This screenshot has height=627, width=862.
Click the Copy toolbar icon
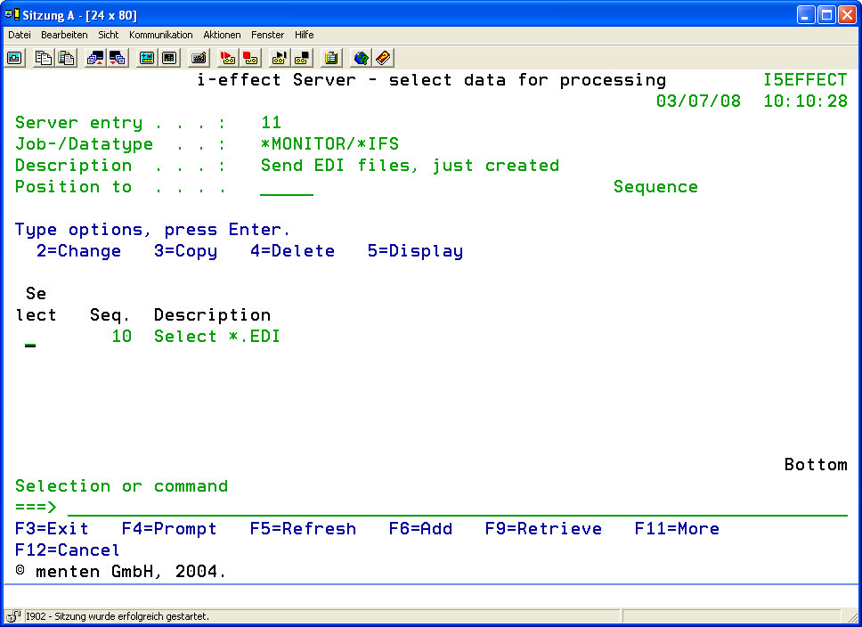point(44,58)
